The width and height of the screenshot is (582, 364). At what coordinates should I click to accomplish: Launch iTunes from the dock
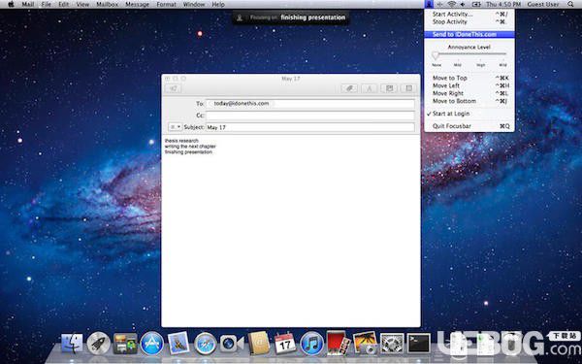(311, 344)
